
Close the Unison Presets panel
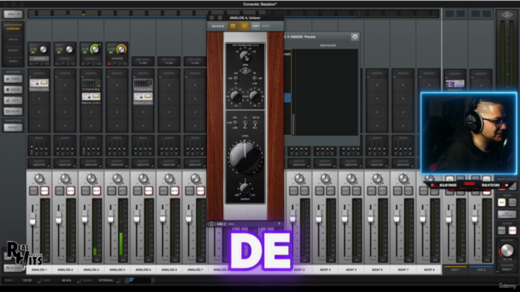click(x=354, y=36)
